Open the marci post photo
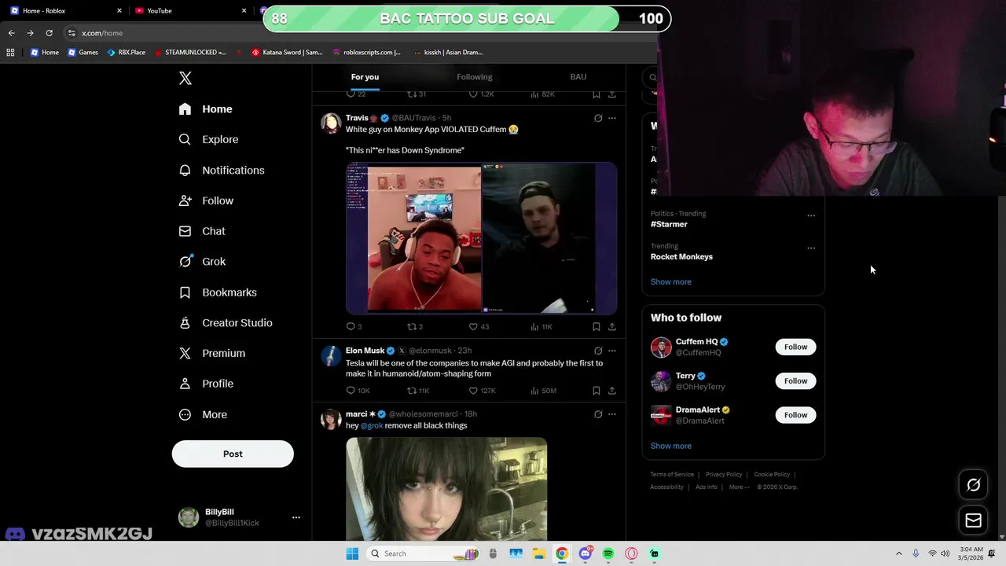 [x=446, y=489]
